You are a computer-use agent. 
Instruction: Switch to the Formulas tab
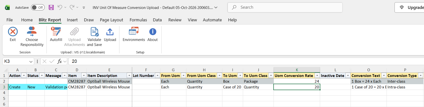(x=138, y=20)
